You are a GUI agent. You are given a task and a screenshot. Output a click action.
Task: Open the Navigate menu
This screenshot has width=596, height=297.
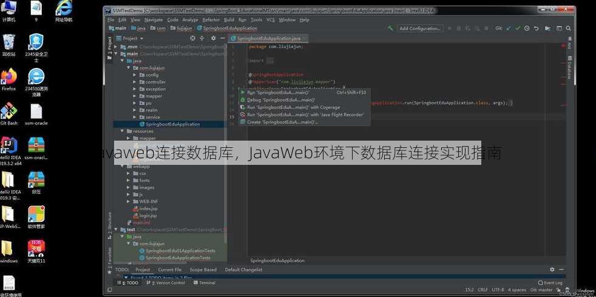click(154, 19)
